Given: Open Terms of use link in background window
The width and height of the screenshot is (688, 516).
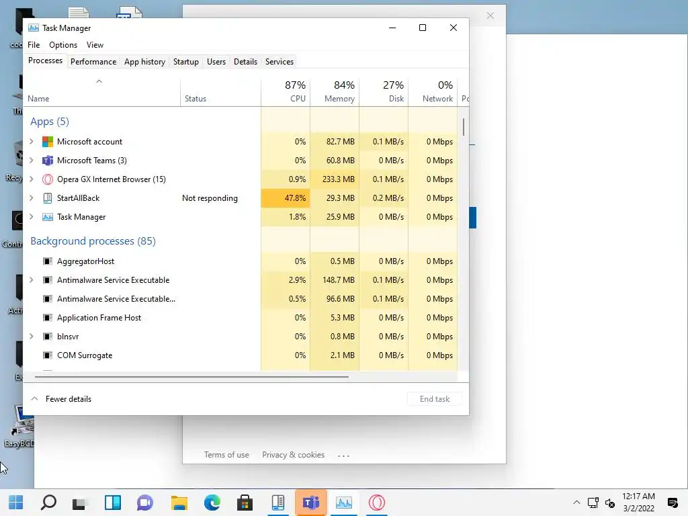Looking at the screenshot, I should coord(226,455).
